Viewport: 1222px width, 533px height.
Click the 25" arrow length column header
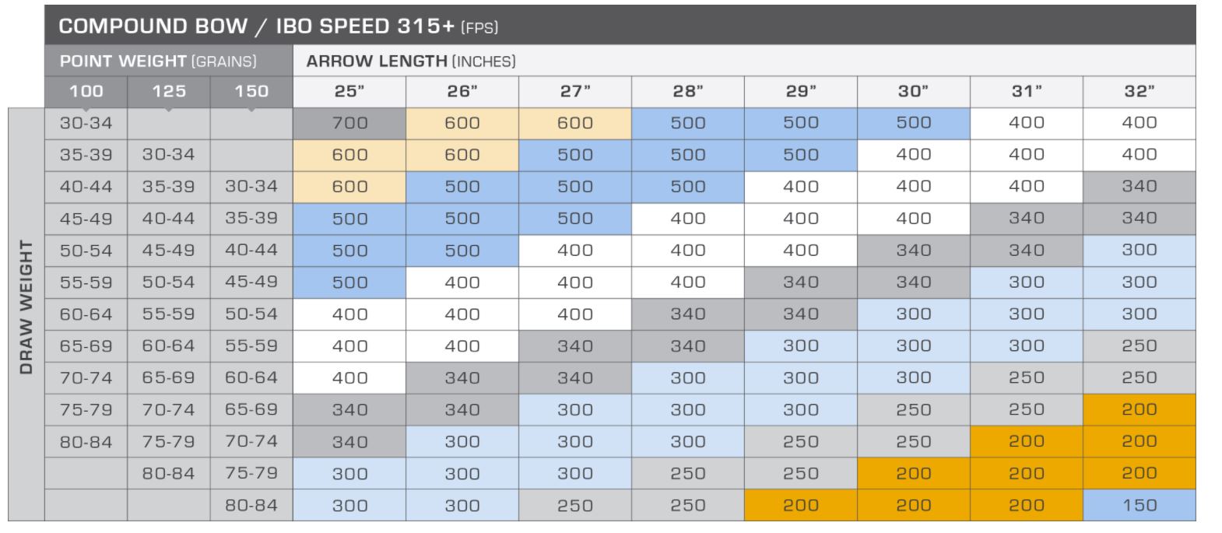tap(349, 92)
